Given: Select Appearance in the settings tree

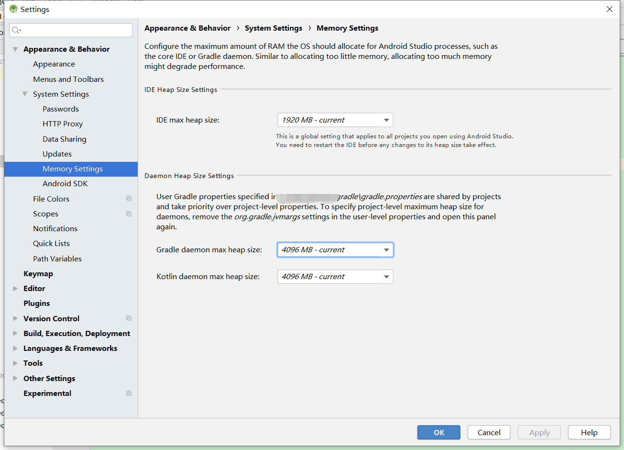Looking at the screenshot, I should tap(54, 64).
